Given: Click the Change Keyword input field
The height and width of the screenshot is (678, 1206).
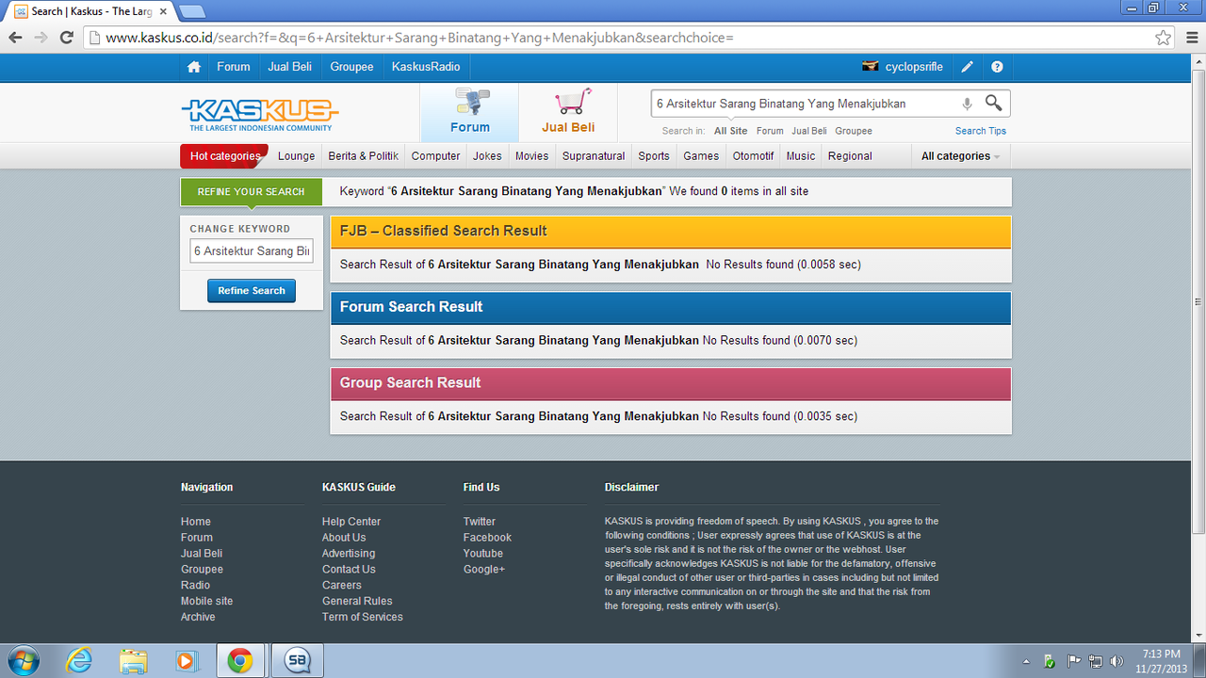Looking at the screenshot, I should (x=252, y=251).
